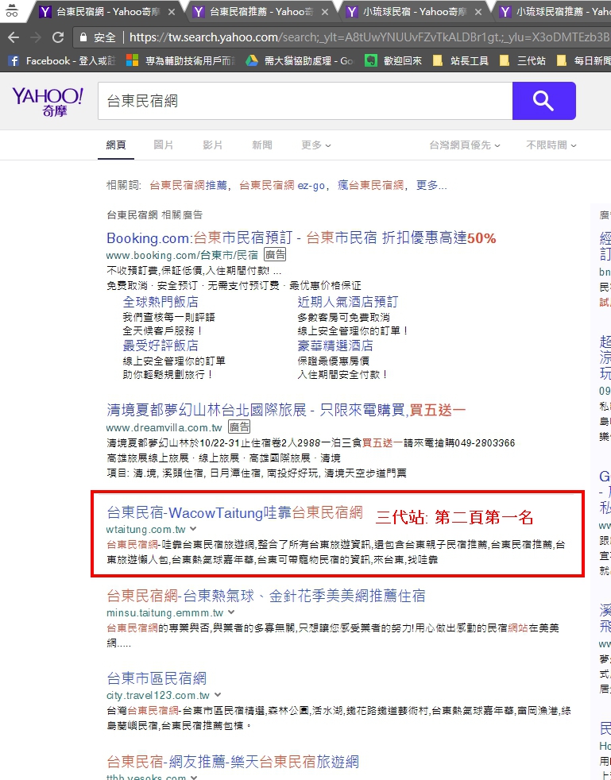The image size is (611, 780).
Task: Open 台東市區民宿網 result
Action: 157,678
